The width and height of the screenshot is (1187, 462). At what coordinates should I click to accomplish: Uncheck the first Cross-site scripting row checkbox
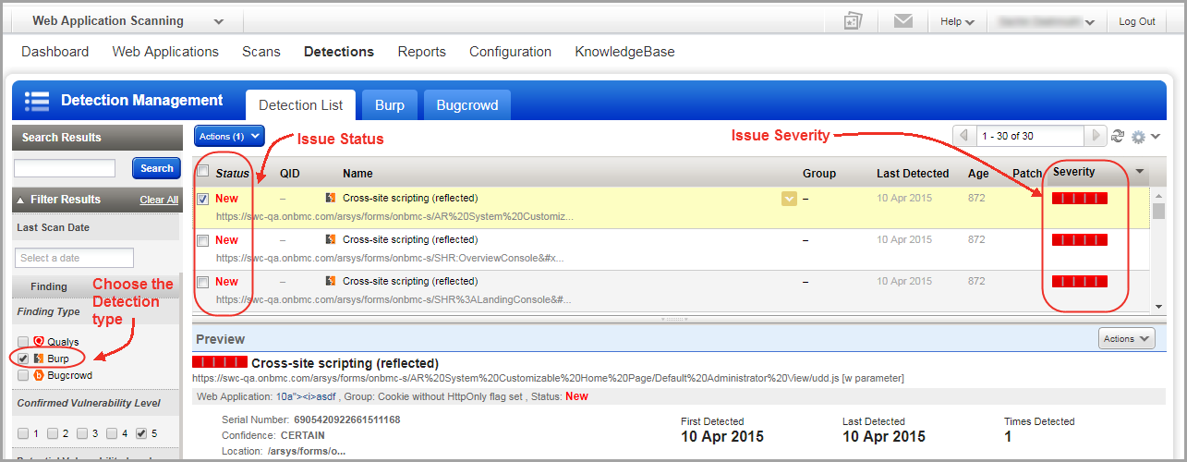[203, 198]
